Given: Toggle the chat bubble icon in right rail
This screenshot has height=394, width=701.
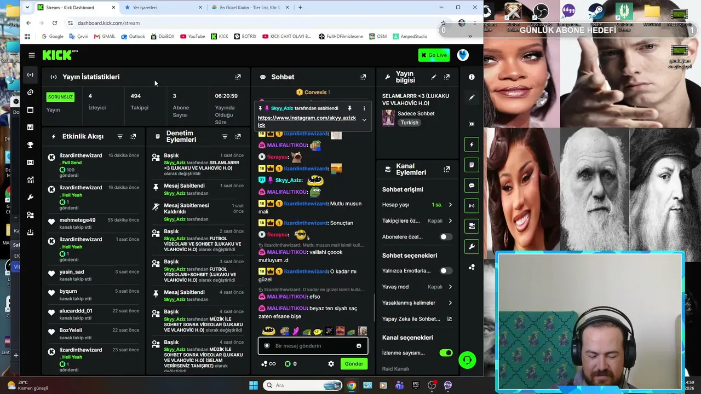Looking at the screenshot, I should (x=472, y=186).
